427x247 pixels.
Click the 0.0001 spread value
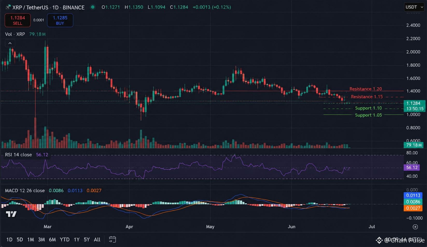pos(39,20)
